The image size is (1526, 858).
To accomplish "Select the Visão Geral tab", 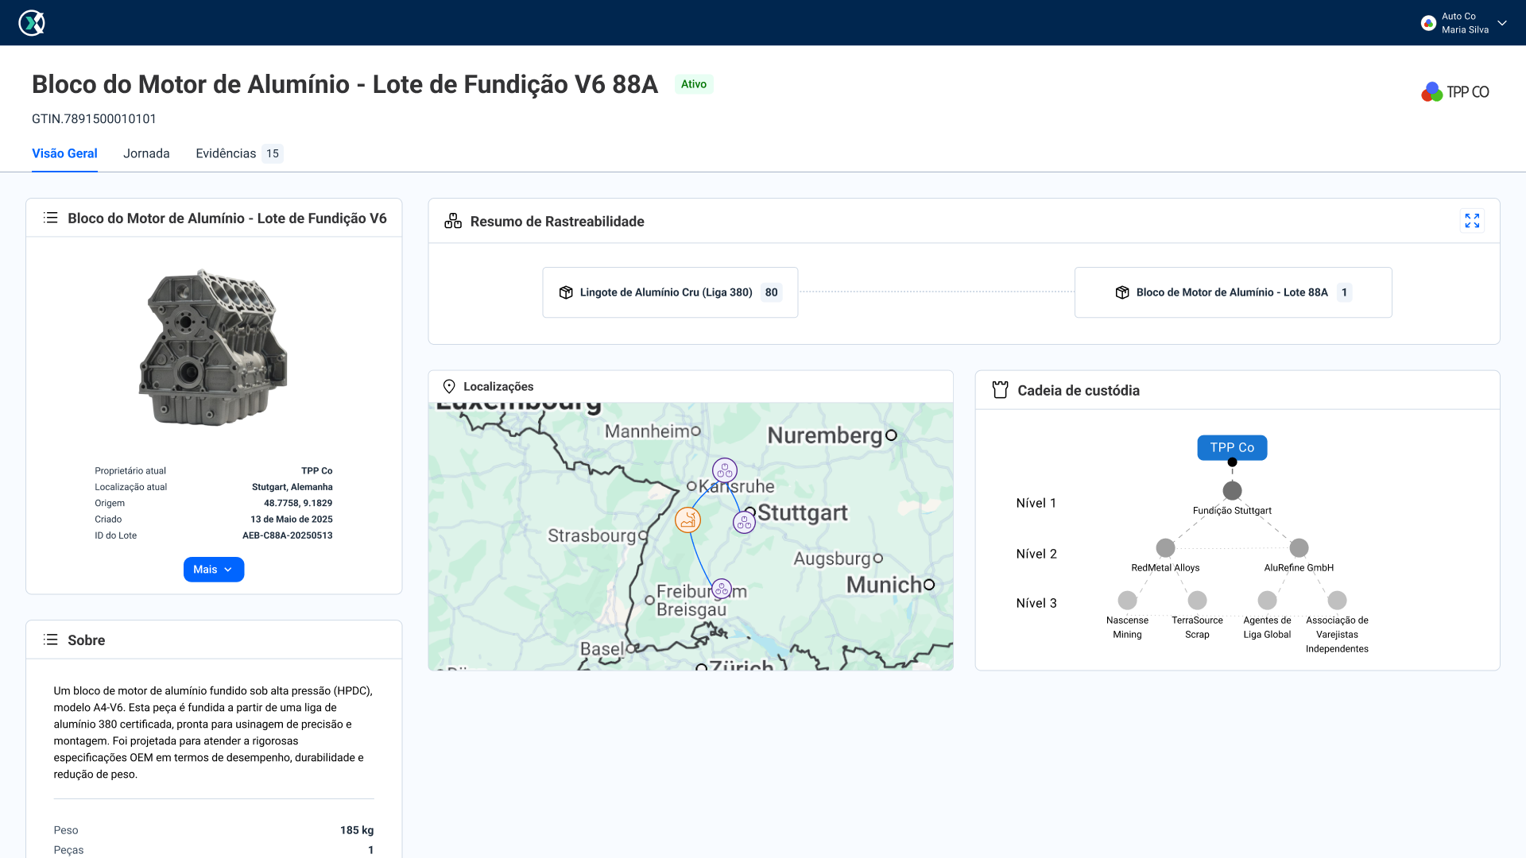I will 64,153.
